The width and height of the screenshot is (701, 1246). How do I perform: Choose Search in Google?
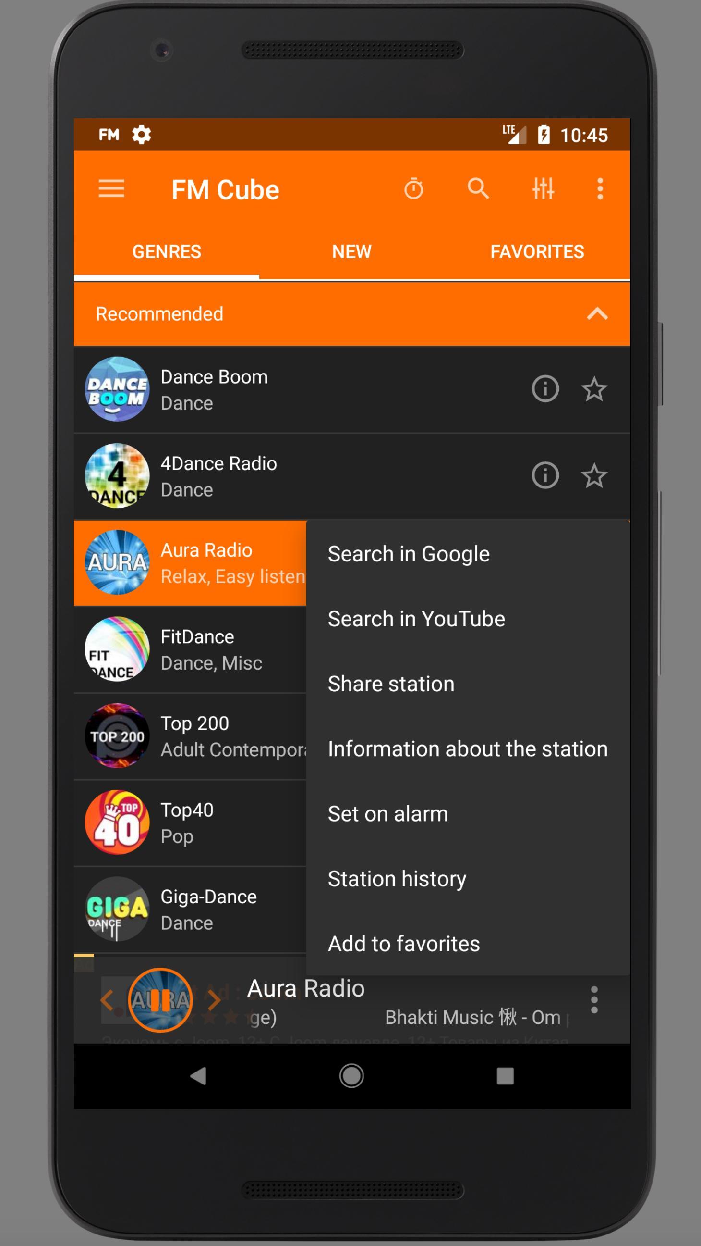pyautogui.click(x=468, y=554)
